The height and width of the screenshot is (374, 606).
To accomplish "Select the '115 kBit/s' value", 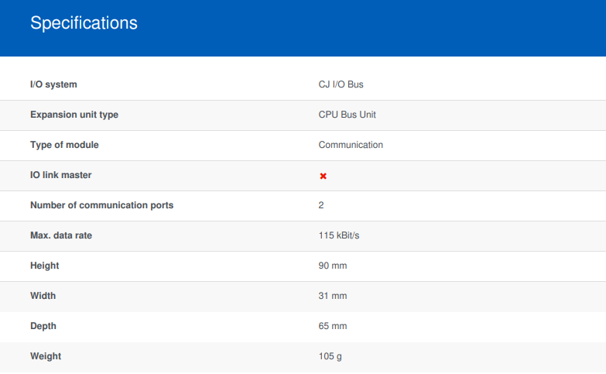I will 339,235.
